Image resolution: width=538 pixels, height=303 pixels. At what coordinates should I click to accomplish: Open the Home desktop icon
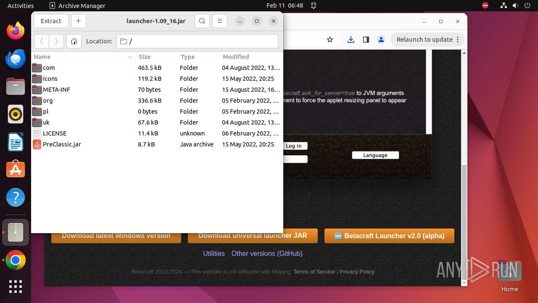(509, 276)
